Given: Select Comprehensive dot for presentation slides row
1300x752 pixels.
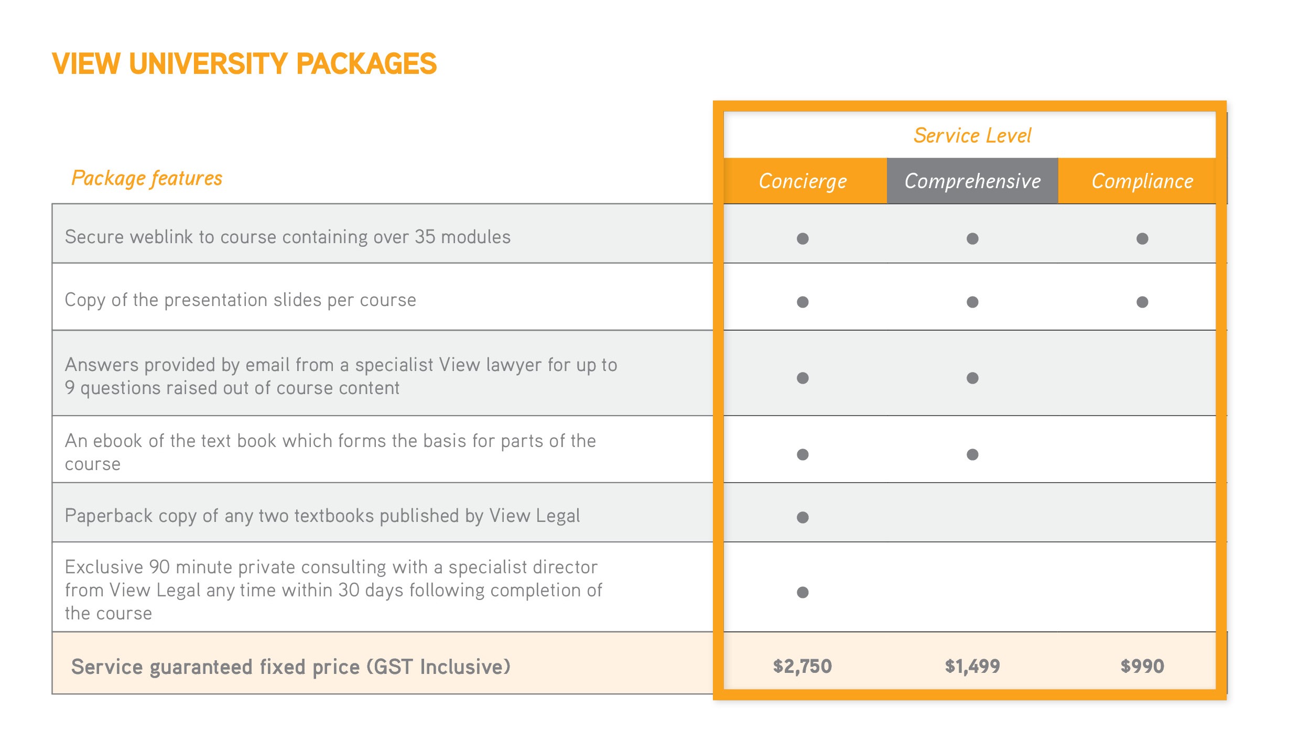Looking at the screenshot, I should (x=972, y=302).
